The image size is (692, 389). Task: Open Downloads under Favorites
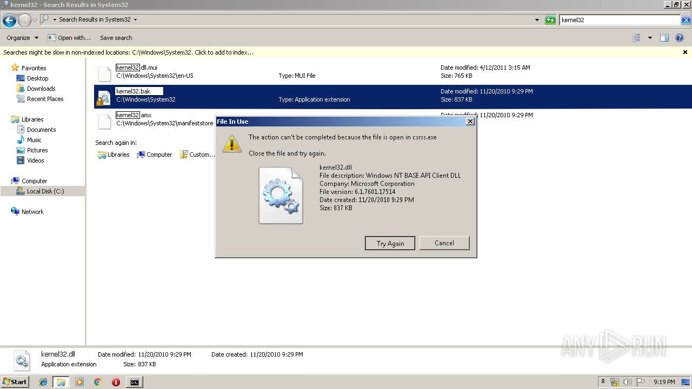point(41,89)
